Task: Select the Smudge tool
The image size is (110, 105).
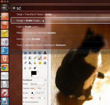Action: coord(30,68)
